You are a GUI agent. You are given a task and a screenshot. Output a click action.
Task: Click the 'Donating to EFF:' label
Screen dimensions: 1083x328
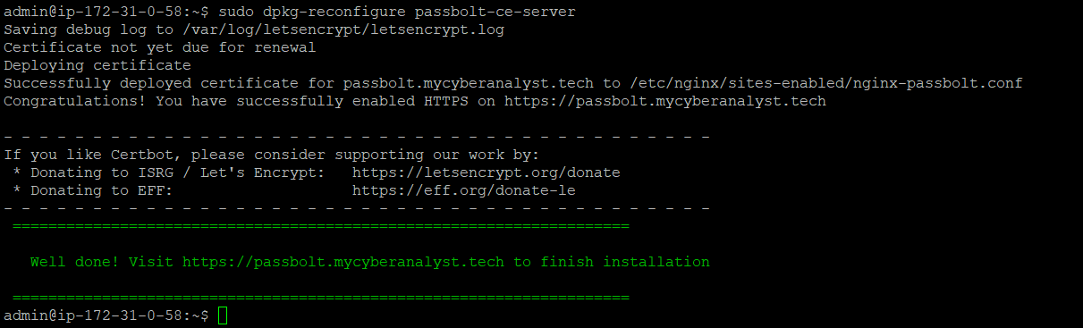(x=101, y=190)
